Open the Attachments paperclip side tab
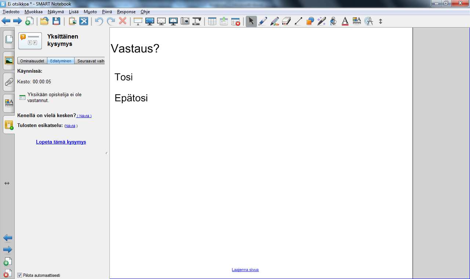470x279 pixels. (x=9, y=82)
